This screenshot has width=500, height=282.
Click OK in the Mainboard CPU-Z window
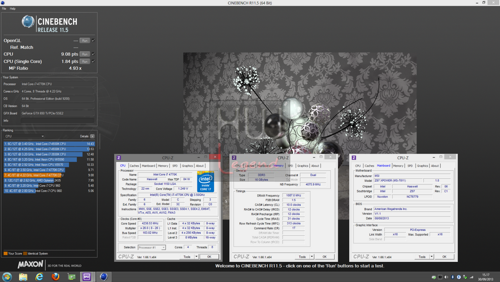point(444,257)
